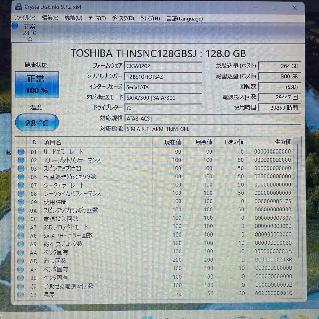The width and height of the screenshot is (319, 319).
Task: Select the 総不良ブロック数 attribute name
Action: (x=63, y=244)
